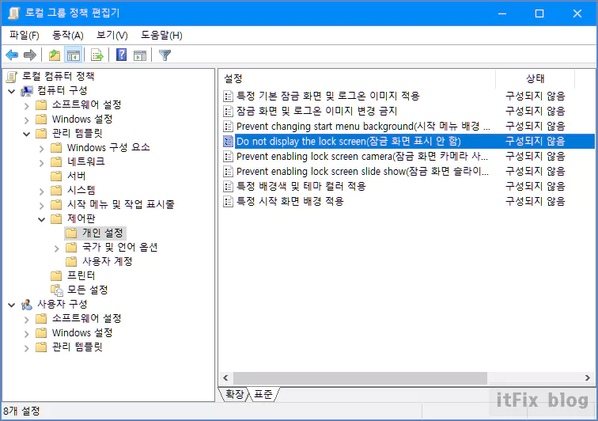Expand 소프트웨어 설정 under 컴퓨터 구성
The height and width of the screenshot is (421, 598).
(26, 106)
